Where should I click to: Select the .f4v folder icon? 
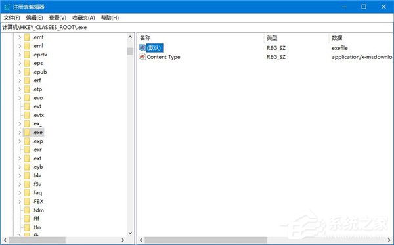click(27, 175)
